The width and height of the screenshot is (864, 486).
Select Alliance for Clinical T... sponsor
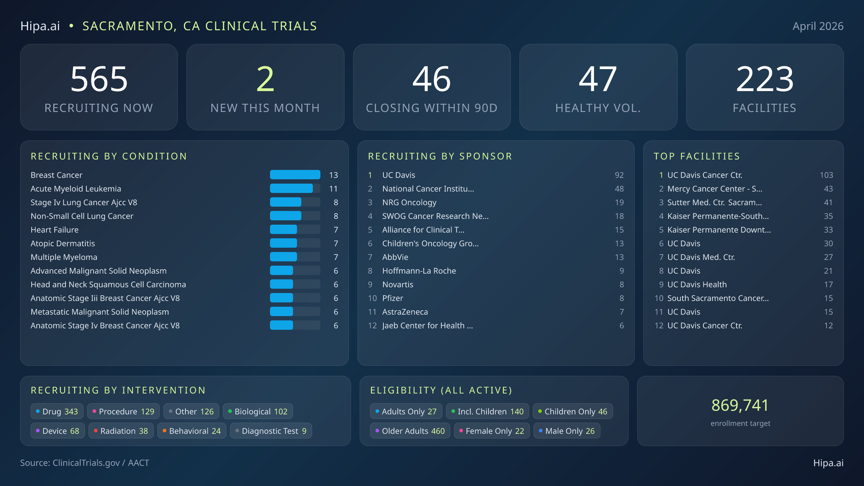(x=496, y=230)
